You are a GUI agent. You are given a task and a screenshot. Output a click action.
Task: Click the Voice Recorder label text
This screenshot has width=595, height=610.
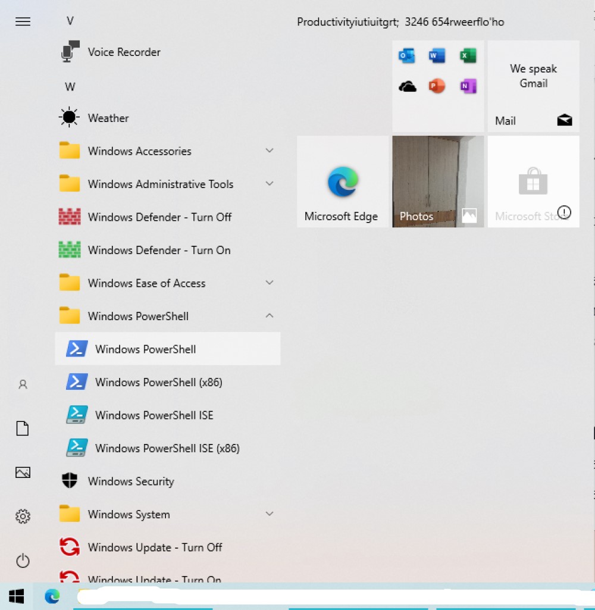[x=124, y=52]
